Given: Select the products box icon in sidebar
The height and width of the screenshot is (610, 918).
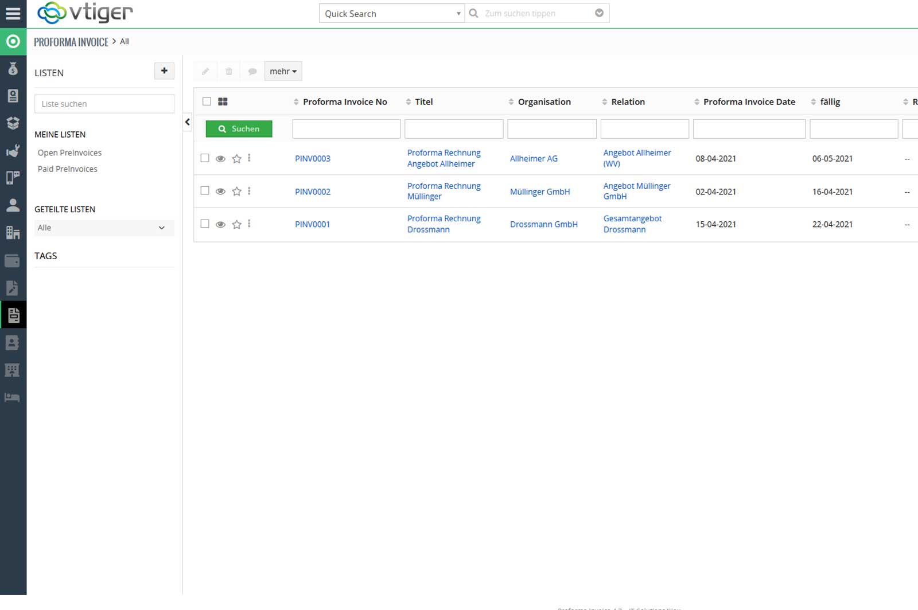Looking at the screenshot, I should coord(13,123).
